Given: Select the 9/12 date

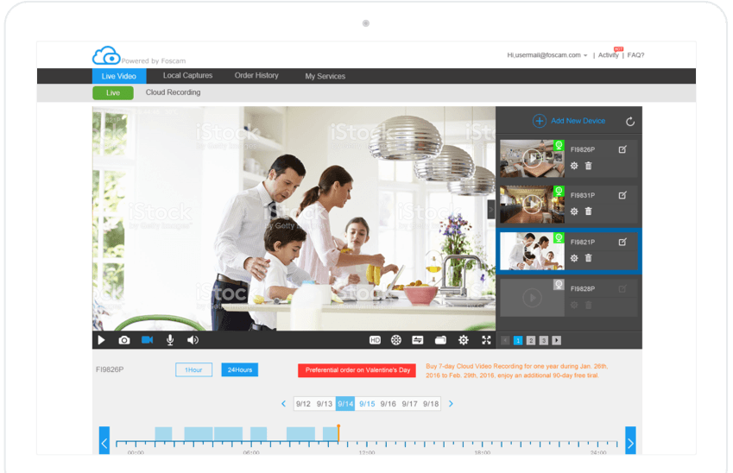Looking at the screenshot, I should 303,404.
